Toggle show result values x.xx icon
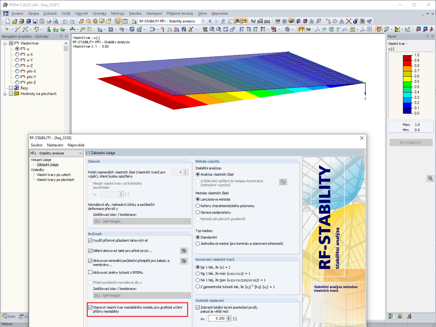This screenshot has height=327, width=436. click(244, 21)
